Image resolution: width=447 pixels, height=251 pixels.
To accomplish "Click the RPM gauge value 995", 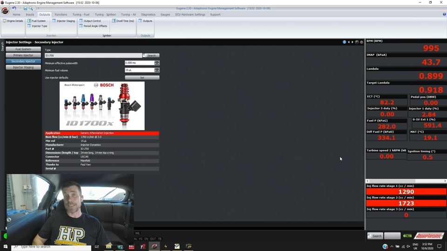I will pyautogui.click(x=431, y=48).
